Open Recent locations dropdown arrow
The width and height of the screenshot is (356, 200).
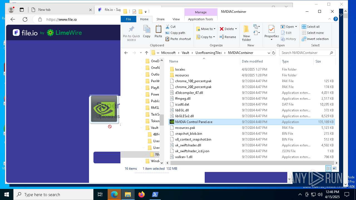pyautogui.click(x=141, y=53)
